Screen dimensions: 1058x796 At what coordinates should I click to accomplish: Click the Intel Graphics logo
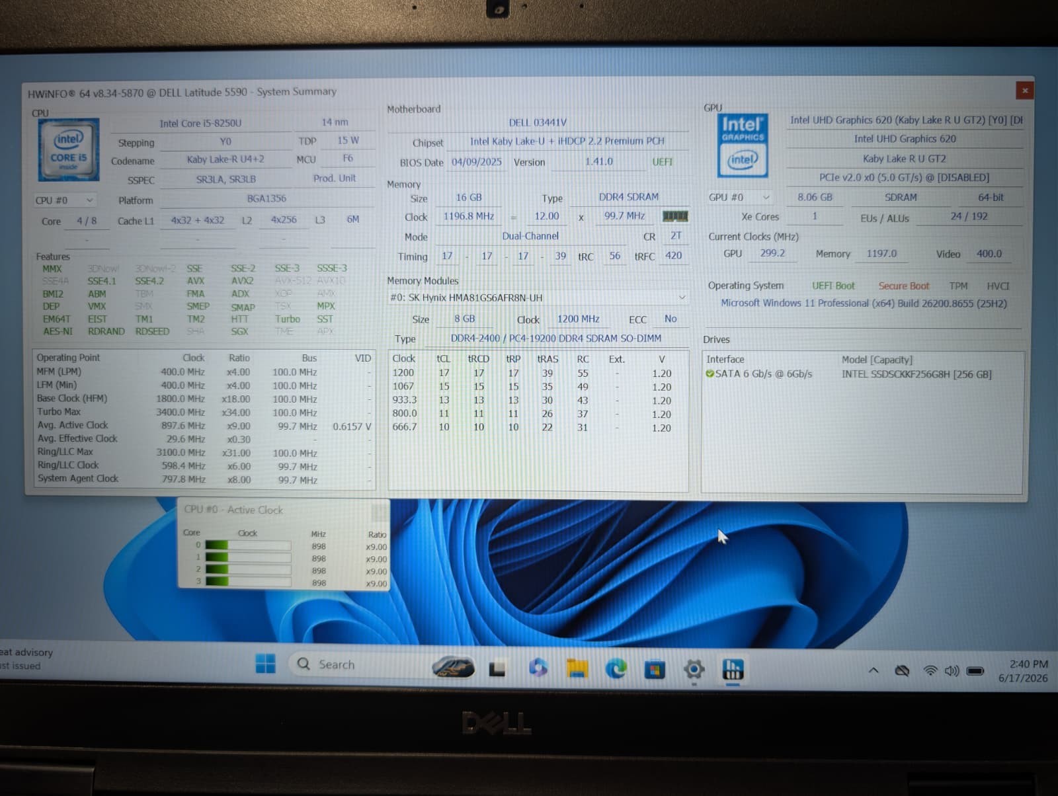coord(743,145)
